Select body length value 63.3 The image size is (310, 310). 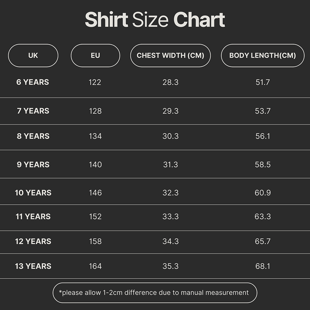pos(262,216)
